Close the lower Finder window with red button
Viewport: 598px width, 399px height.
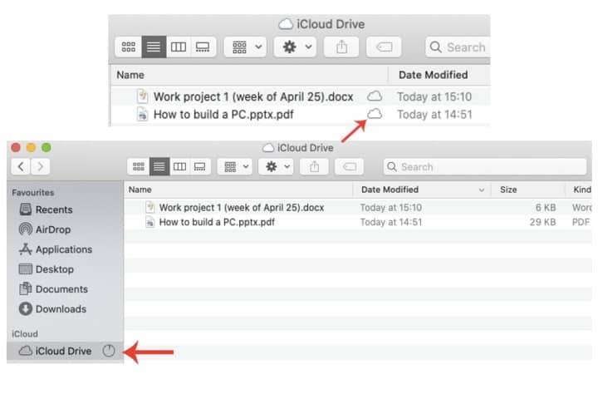16,147
